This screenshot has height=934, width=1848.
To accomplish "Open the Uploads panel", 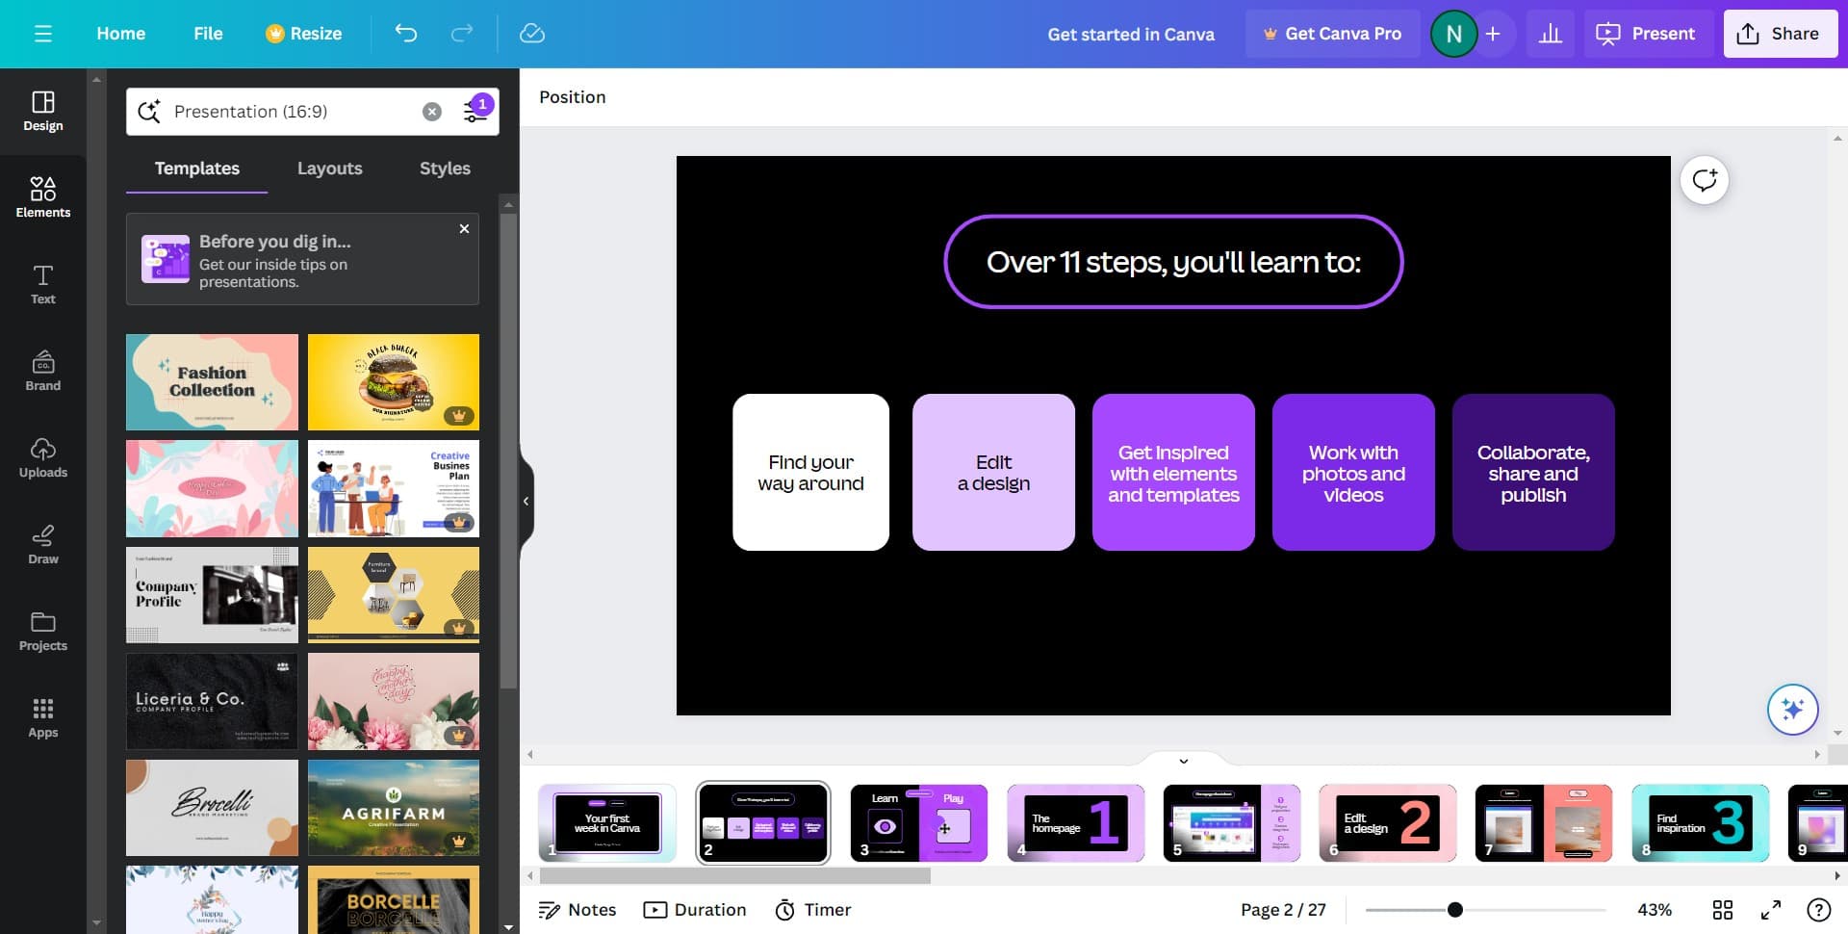I will point(42,457).
